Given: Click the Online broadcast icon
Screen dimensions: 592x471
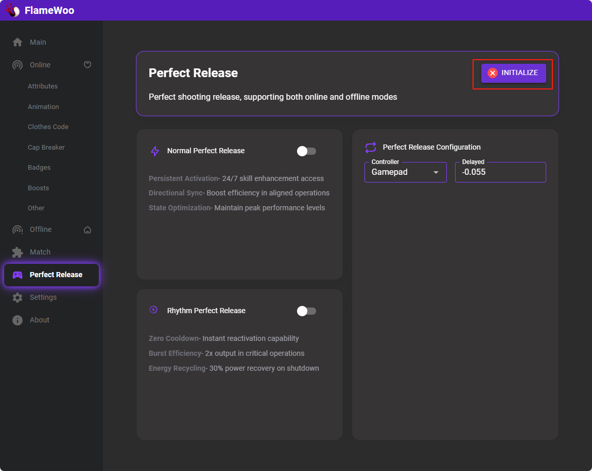Looking at the screenshot, I should (x=18, y=65).
